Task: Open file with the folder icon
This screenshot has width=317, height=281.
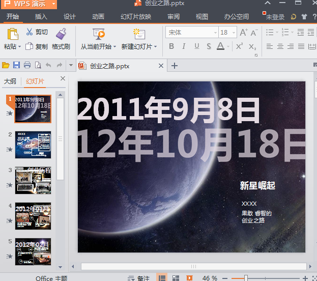Action: pyautogui.click(x=6, y=65)
